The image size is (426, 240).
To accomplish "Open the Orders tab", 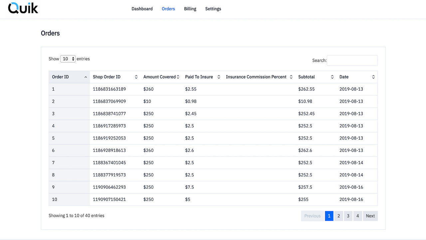I will tap(168, 9).
